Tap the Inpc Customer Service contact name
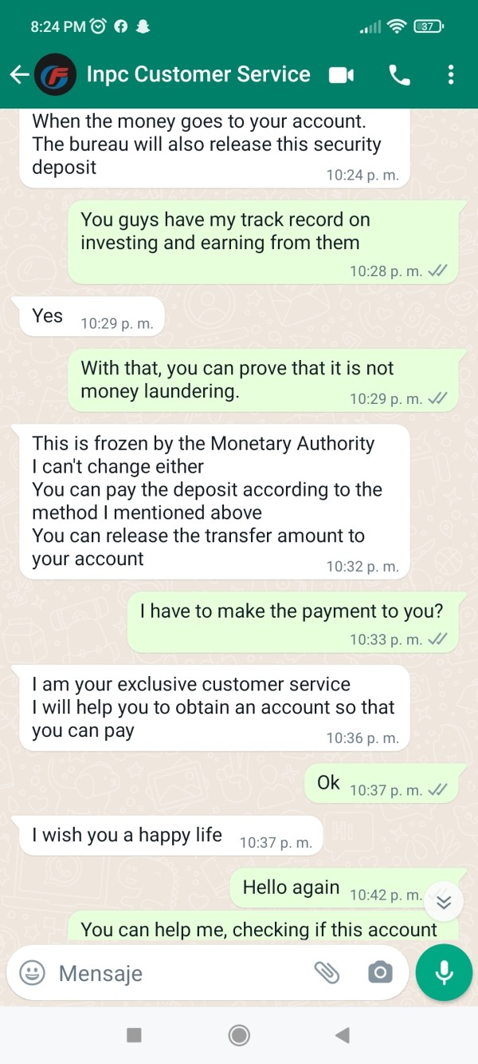Viewport: 478px width, 1064px height. pos(198,74)
